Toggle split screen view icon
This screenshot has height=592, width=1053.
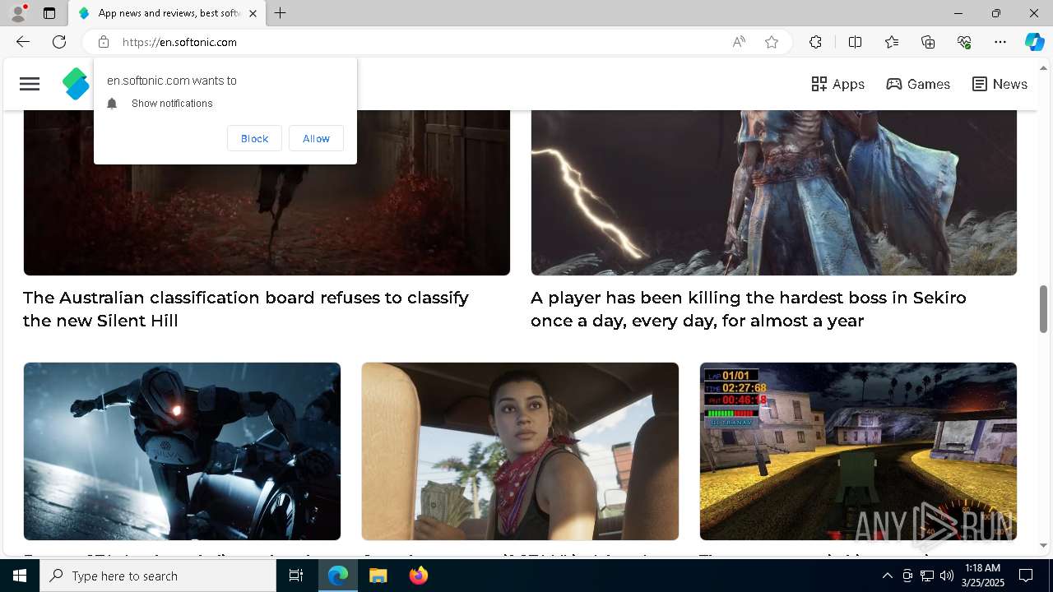tap(855, 42)
